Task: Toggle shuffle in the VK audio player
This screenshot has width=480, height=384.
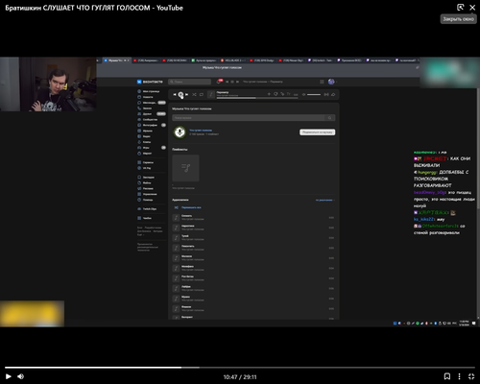Action: [194, 94]
